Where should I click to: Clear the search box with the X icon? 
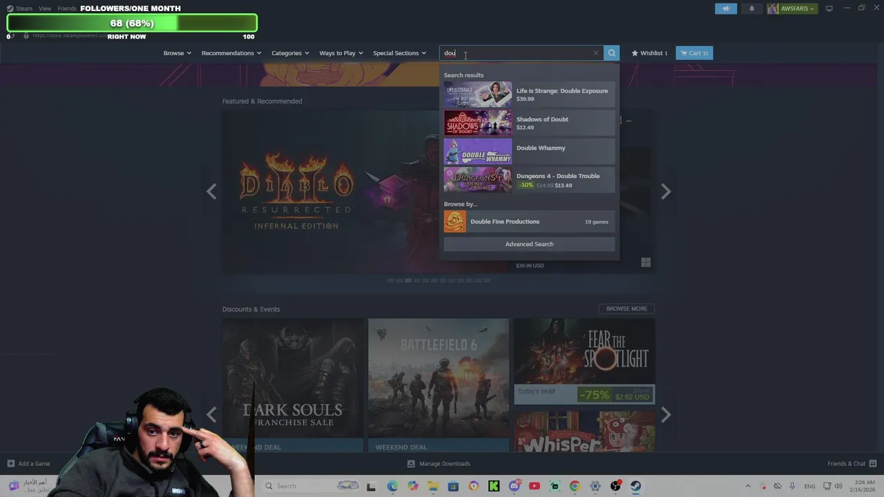pos(596,53)
